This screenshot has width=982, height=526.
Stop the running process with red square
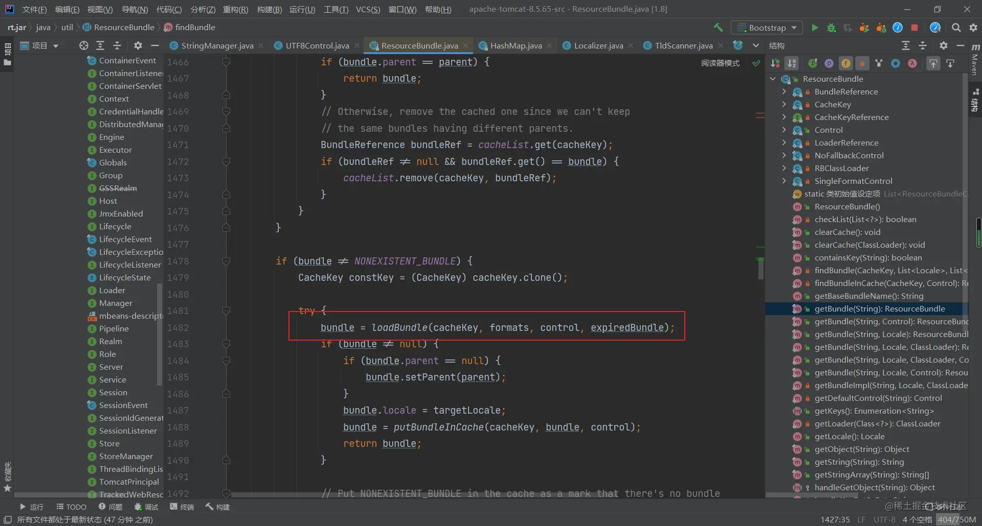914,28
